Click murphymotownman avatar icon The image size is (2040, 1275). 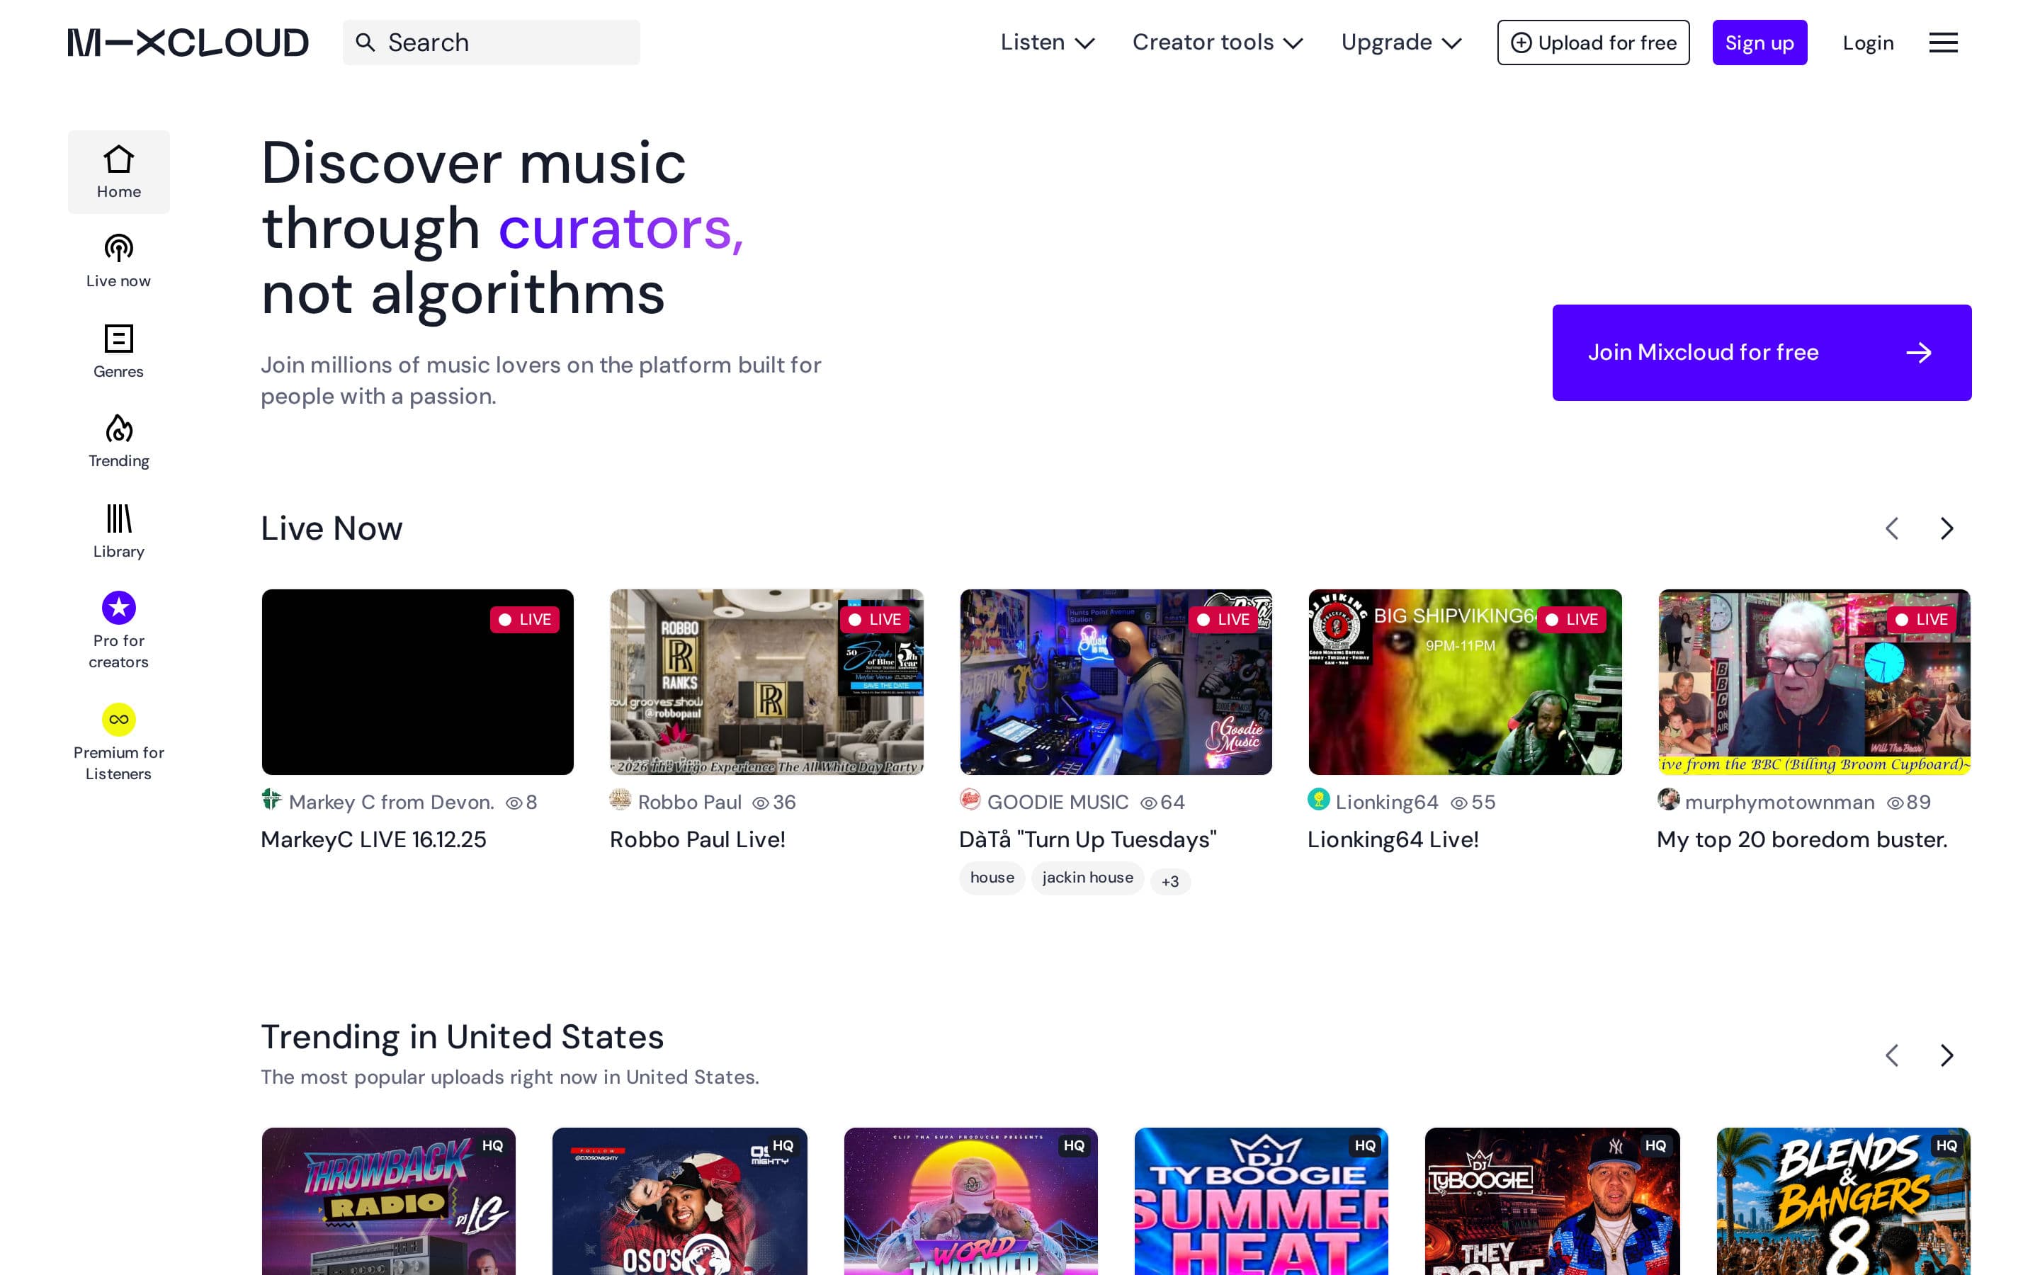coord(1668,800)
